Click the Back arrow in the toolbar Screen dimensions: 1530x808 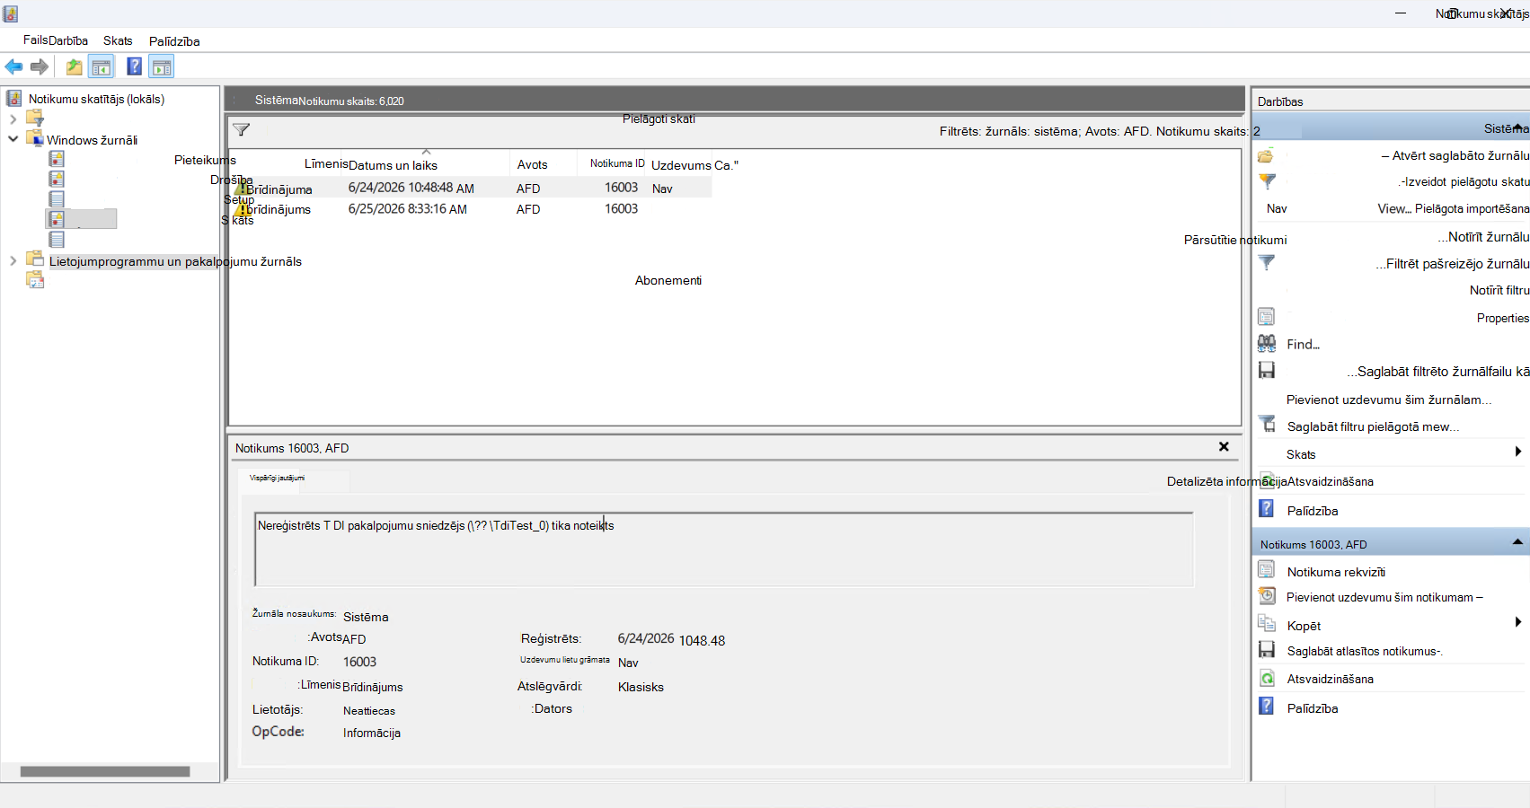click(13, 66)
